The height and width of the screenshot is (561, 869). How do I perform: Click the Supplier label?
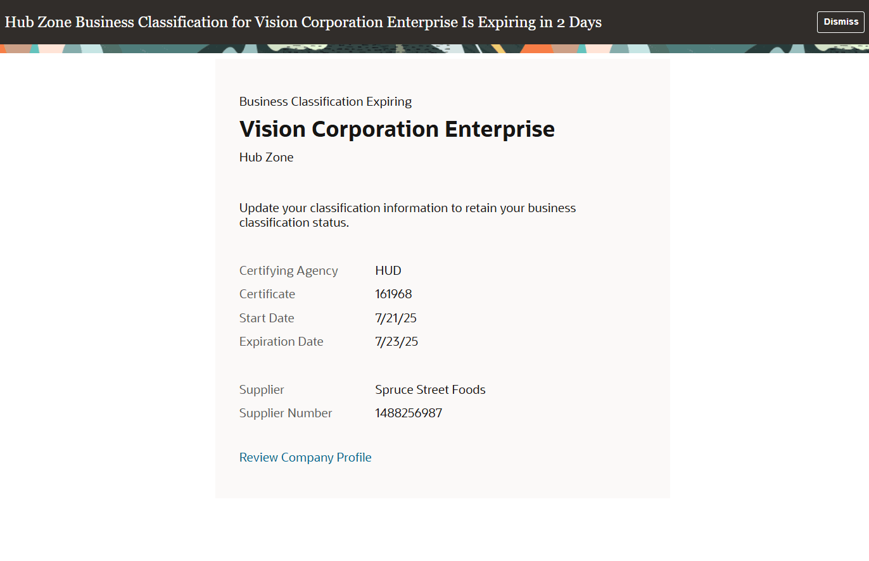point(262,389)
